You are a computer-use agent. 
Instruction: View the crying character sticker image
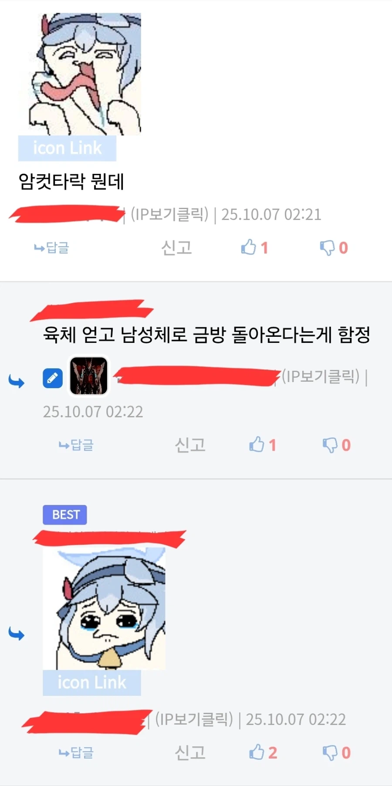[104, 609]
